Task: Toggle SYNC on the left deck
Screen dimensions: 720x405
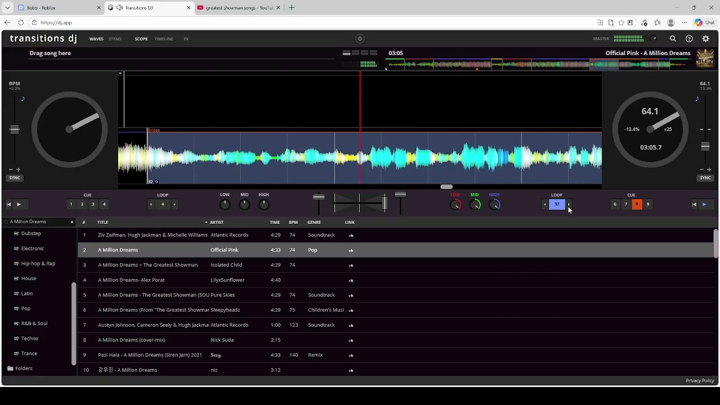Action: (15, 178)
